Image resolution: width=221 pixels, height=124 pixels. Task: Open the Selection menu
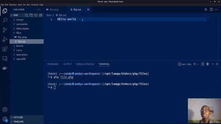coord(13,4)
